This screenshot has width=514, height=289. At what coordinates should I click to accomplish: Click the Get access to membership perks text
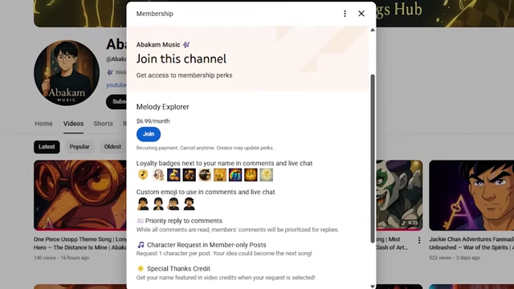click(184, 75)
